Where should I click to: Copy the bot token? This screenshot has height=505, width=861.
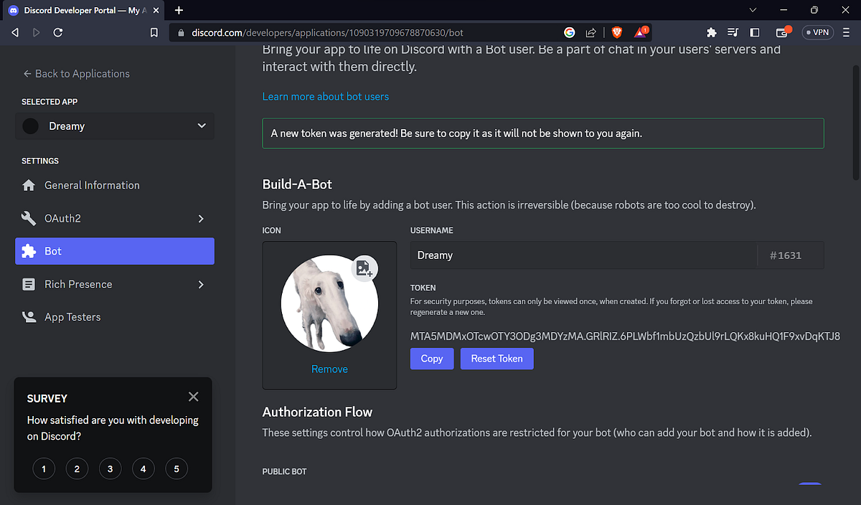[431, 359]
